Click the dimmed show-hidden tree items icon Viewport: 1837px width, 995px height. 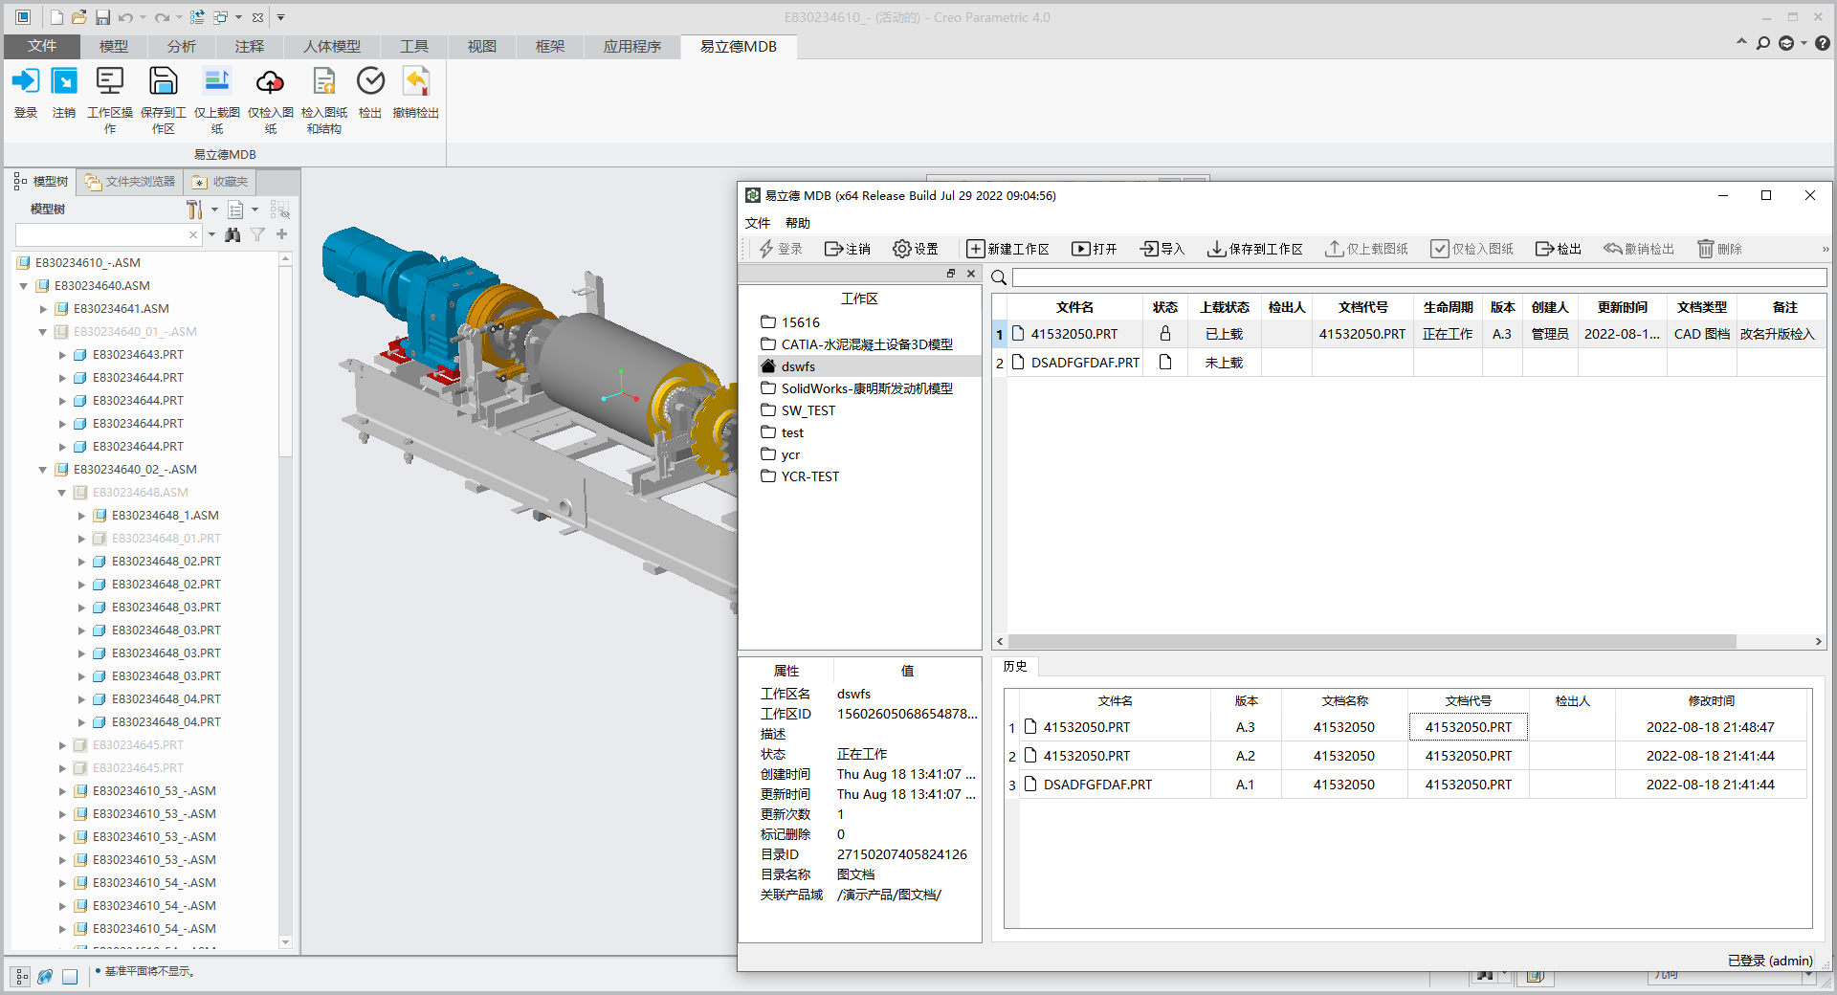(x=279, y=210)
